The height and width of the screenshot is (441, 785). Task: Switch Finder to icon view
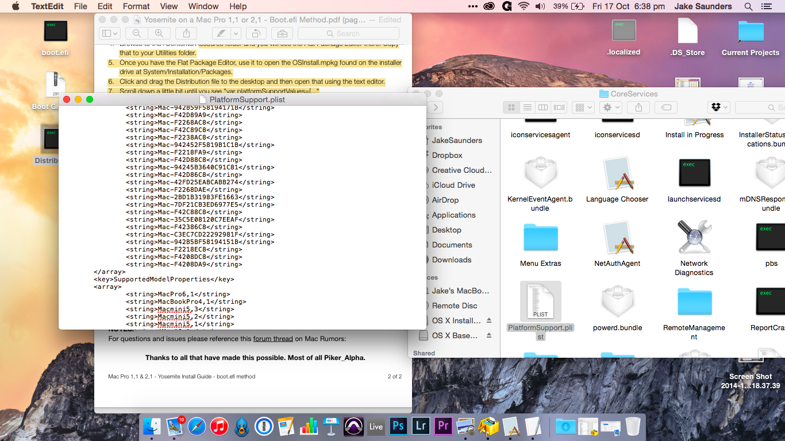511,107
